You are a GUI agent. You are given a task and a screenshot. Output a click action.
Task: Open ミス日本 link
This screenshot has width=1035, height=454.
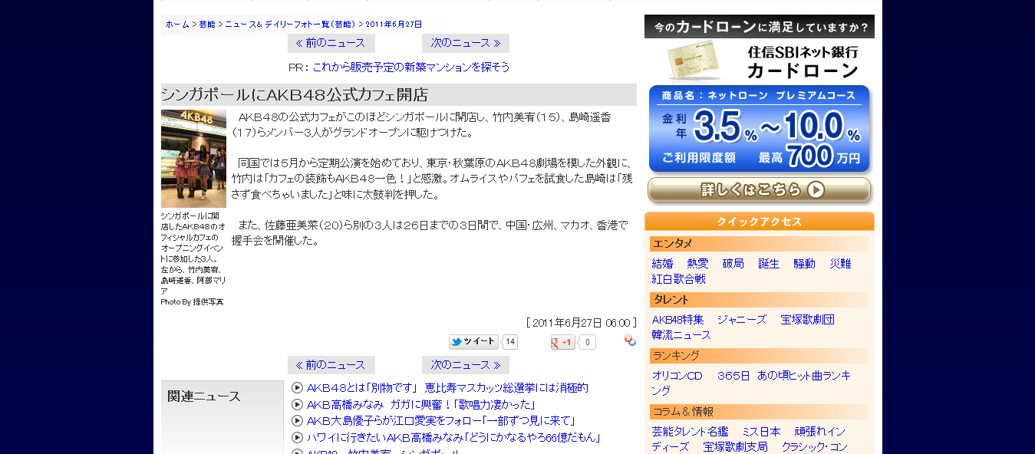[762, 431]
